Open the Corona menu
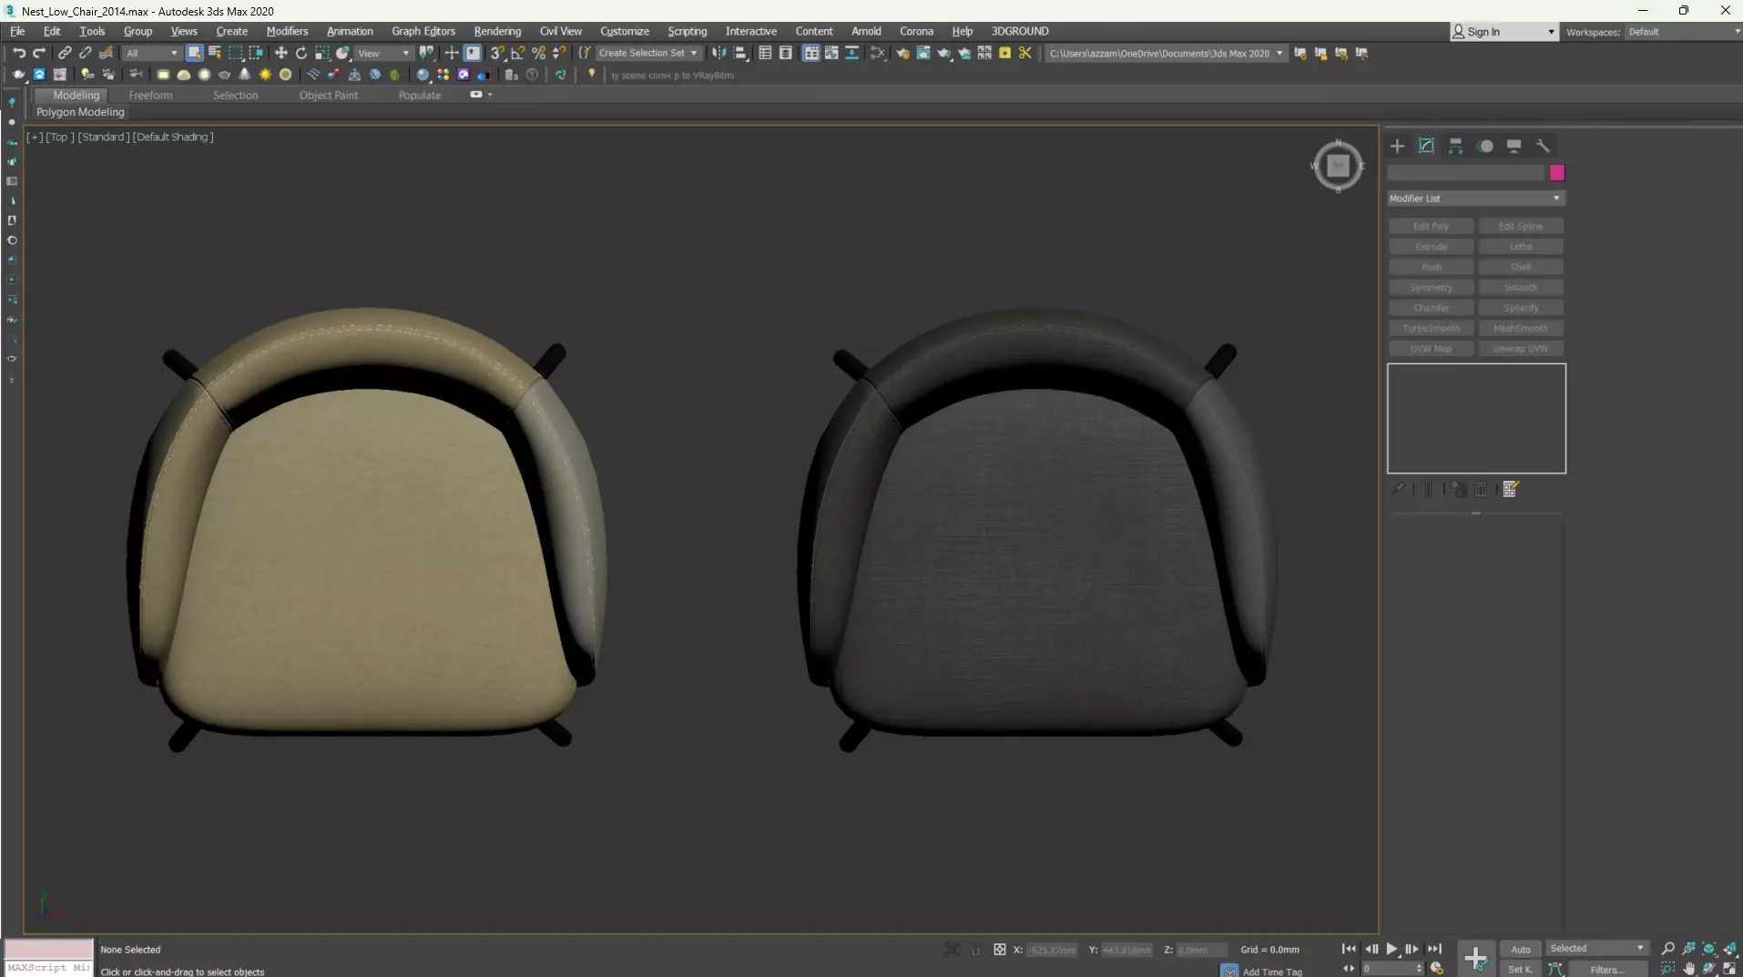 pos(917,31)
